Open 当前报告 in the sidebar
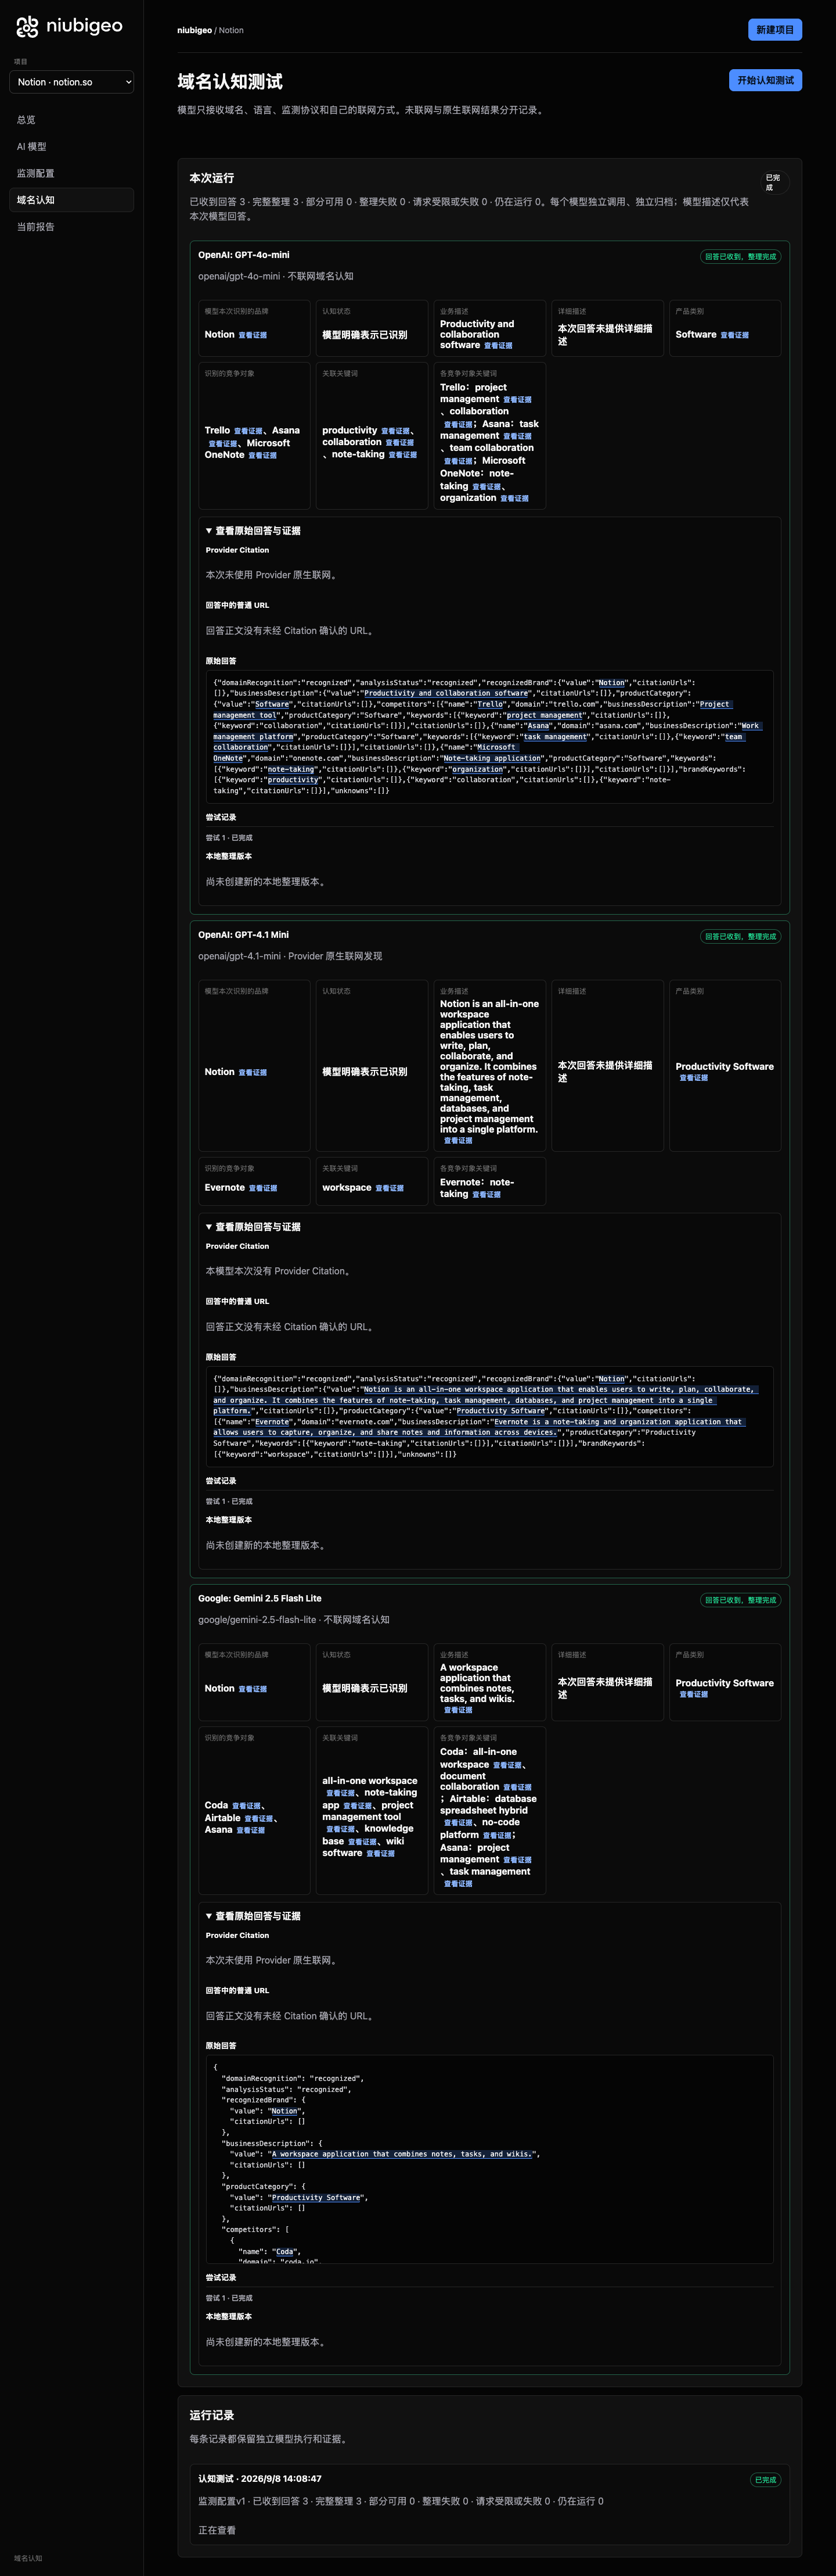Viewport: 836px width, 2576px height. tap(72, 227)
